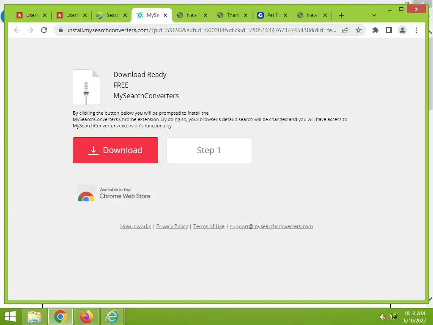433x325 pixels.
Task: Click the address bar URL
Action: [202, 30]
